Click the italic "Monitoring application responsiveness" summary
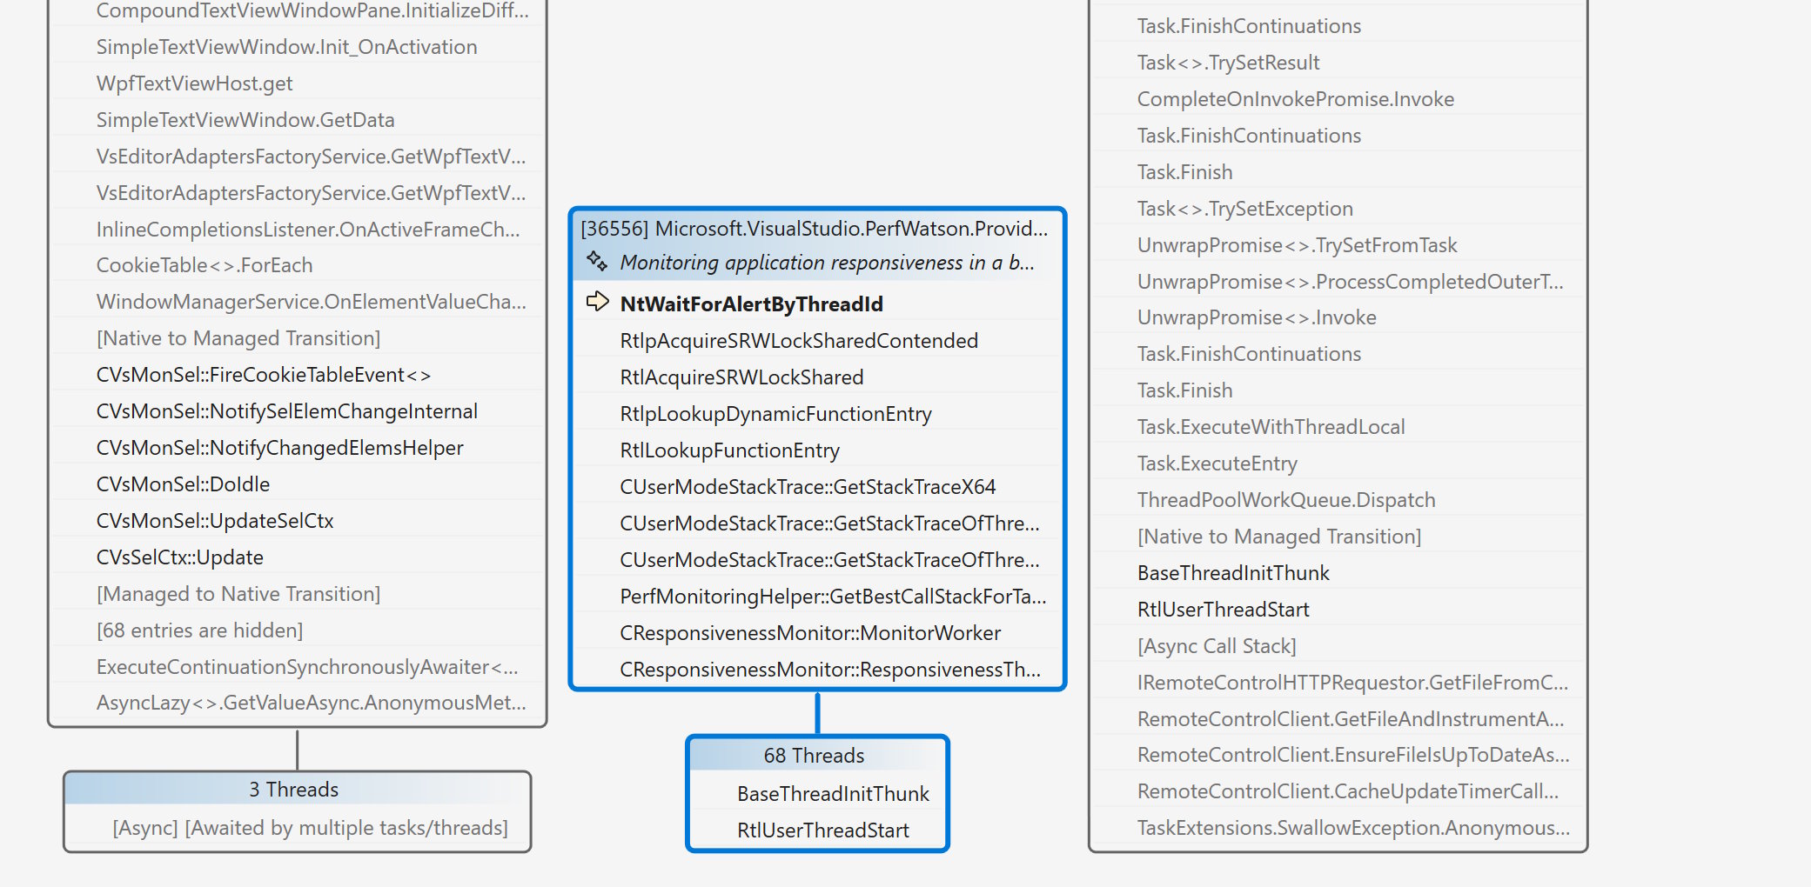This screenshot has height=887, width=1811. [827, 262]
